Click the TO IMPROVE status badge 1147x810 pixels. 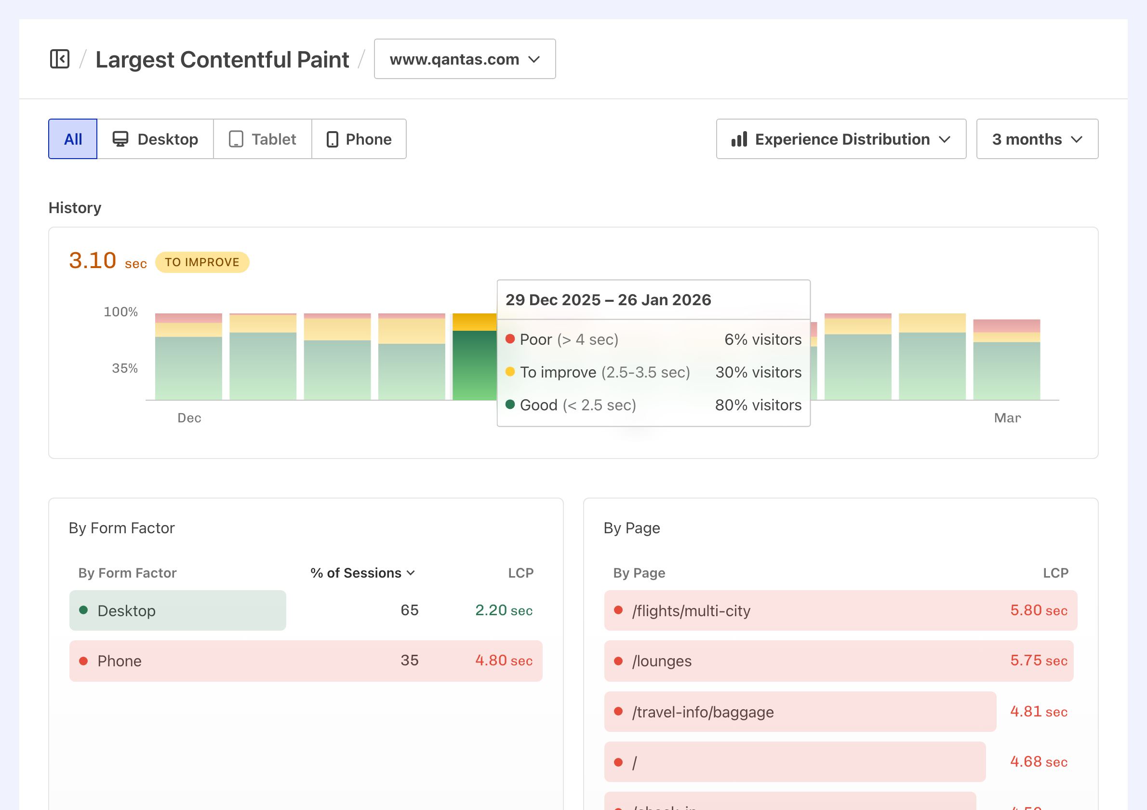pyautogui.click(x=202, y=262)
